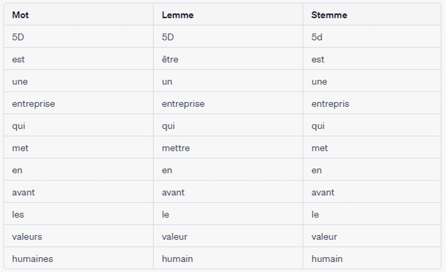Click the Stemme column header
This screenshot has height=272, width=446.
pos(329,15)
